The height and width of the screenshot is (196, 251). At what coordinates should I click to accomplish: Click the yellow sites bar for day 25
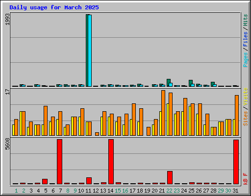pyautogui.click(x=190, y=121)
